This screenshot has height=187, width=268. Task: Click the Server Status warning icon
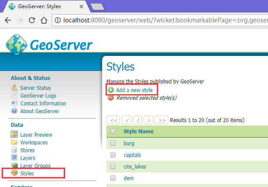tap(14, 88)
